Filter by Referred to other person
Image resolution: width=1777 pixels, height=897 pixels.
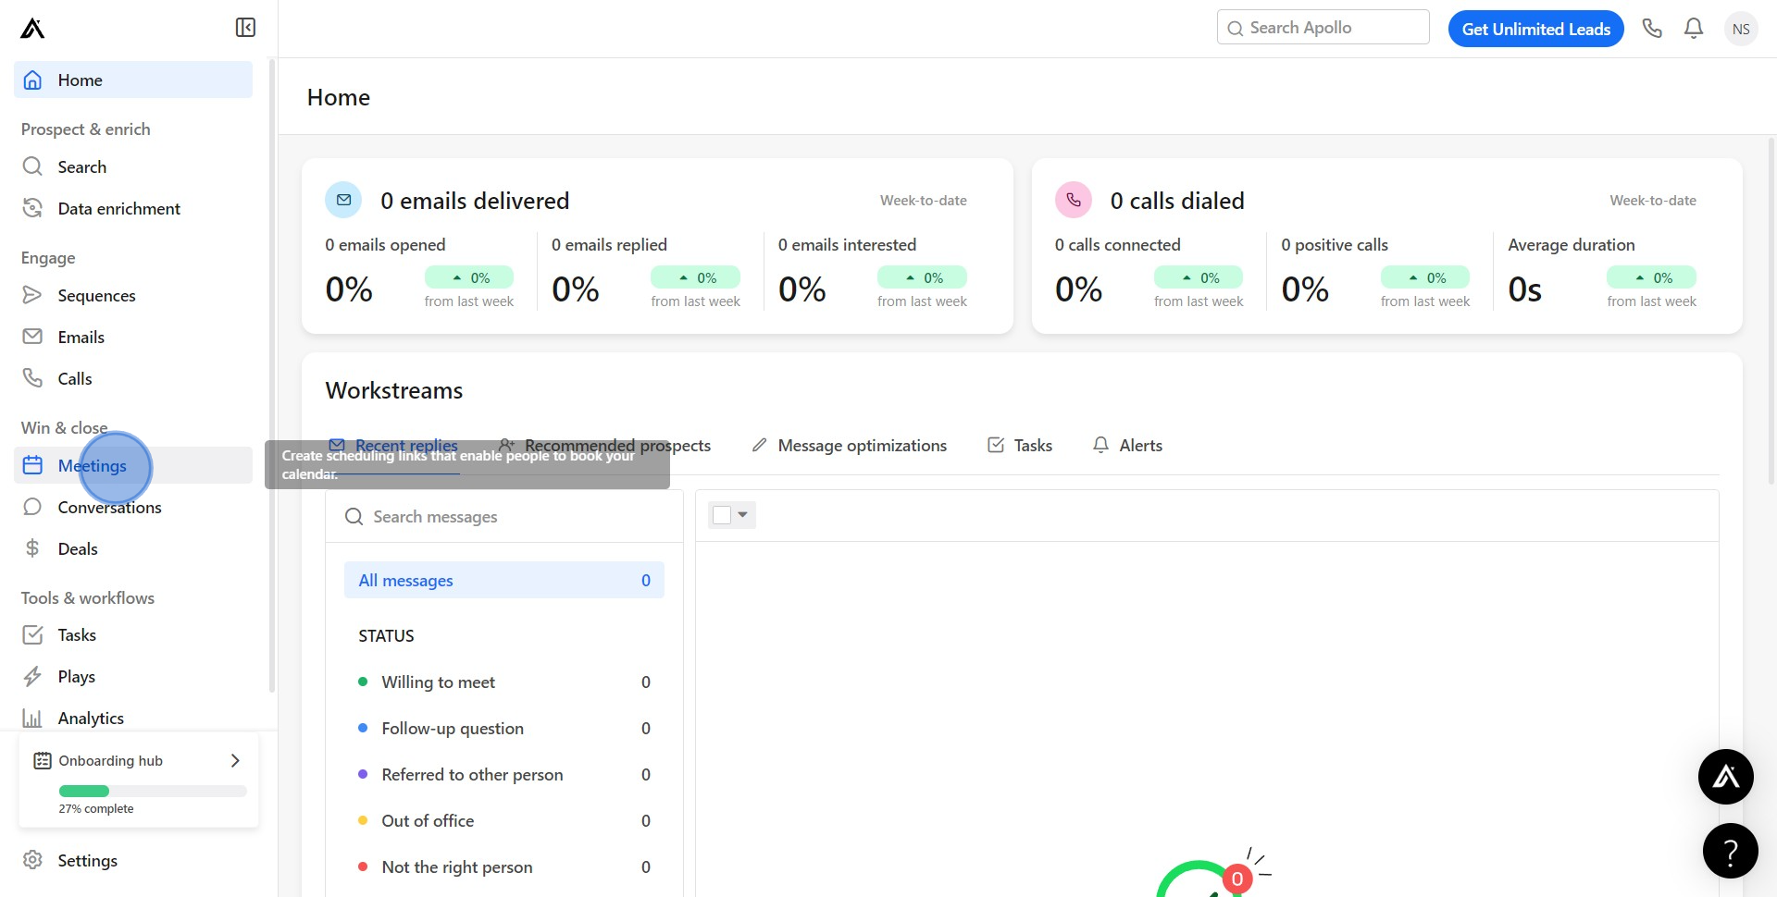point(504,775)
